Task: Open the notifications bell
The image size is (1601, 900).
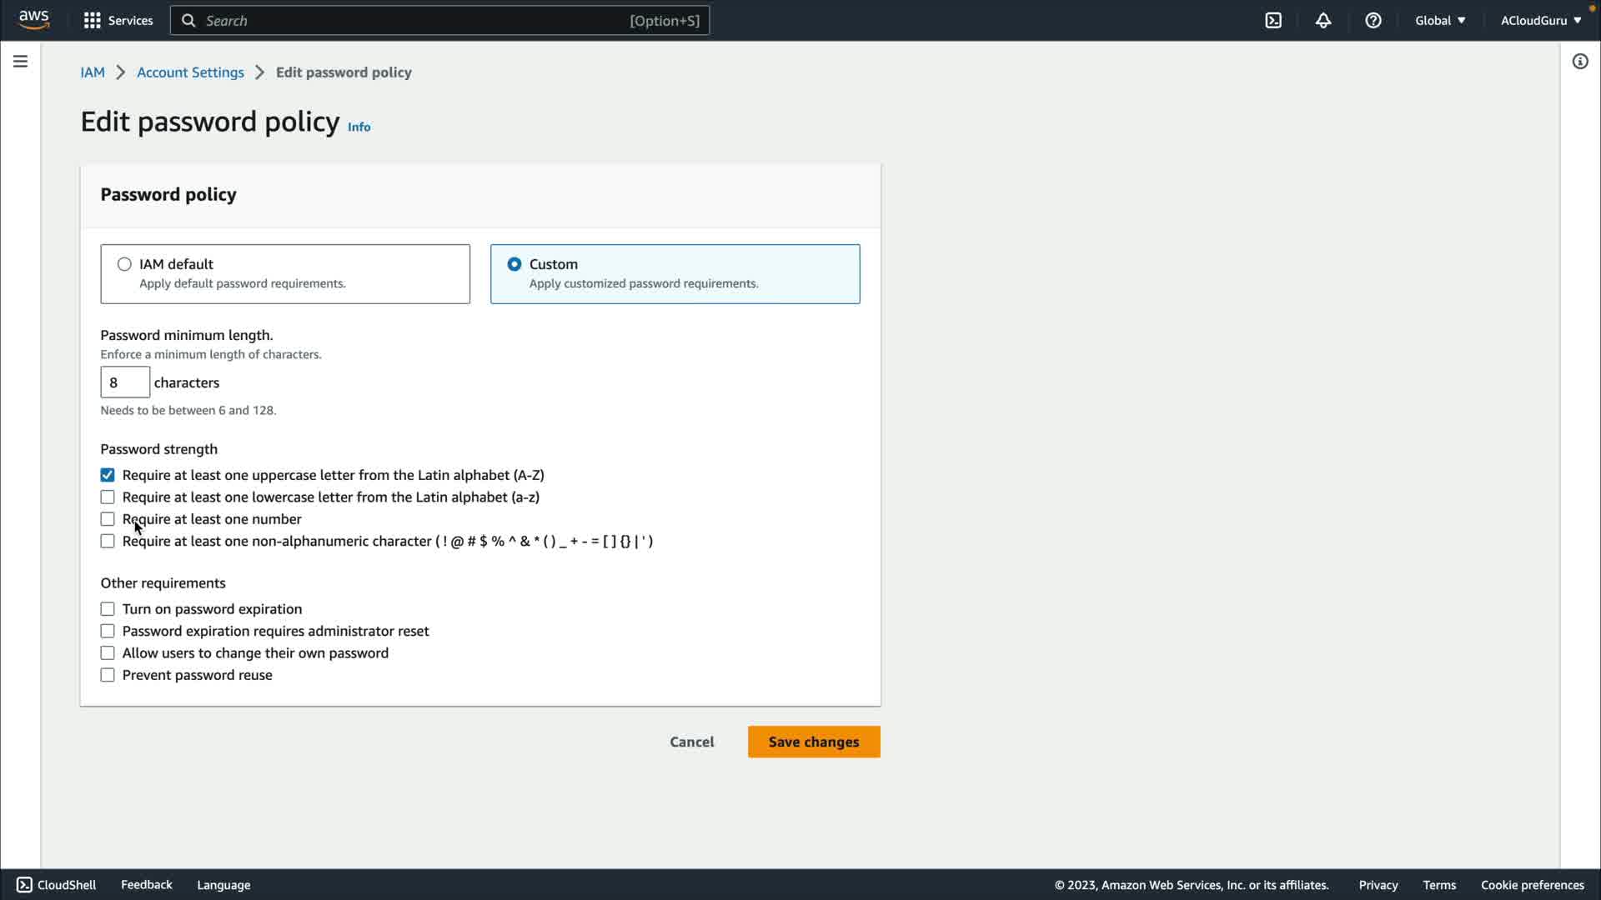Action: (x=1323, y=21)
